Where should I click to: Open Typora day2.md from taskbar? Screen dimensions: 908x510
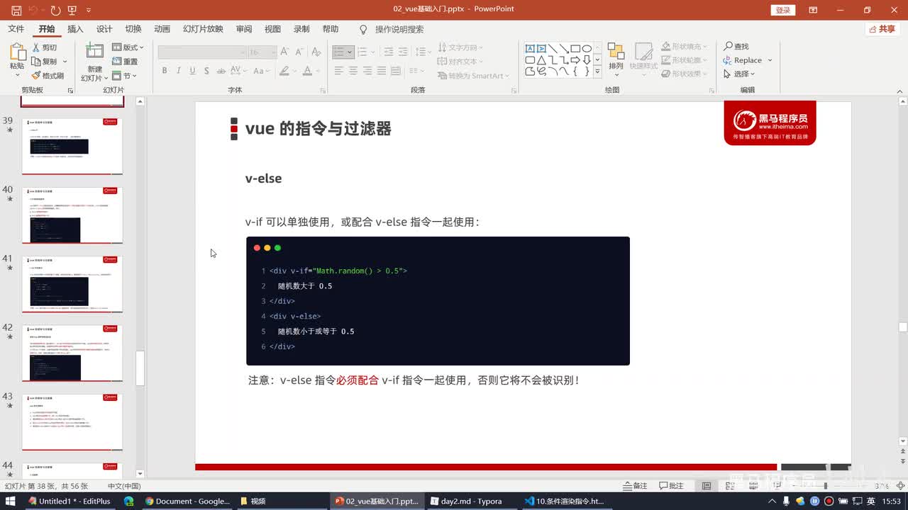[465, 501]
